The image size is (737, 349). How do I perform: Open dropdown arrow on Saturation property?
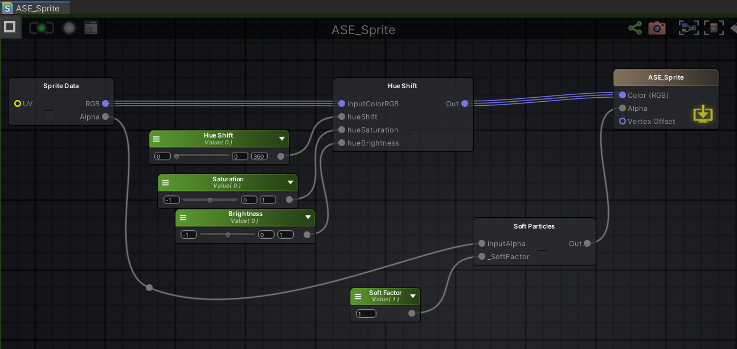[290, 182]
